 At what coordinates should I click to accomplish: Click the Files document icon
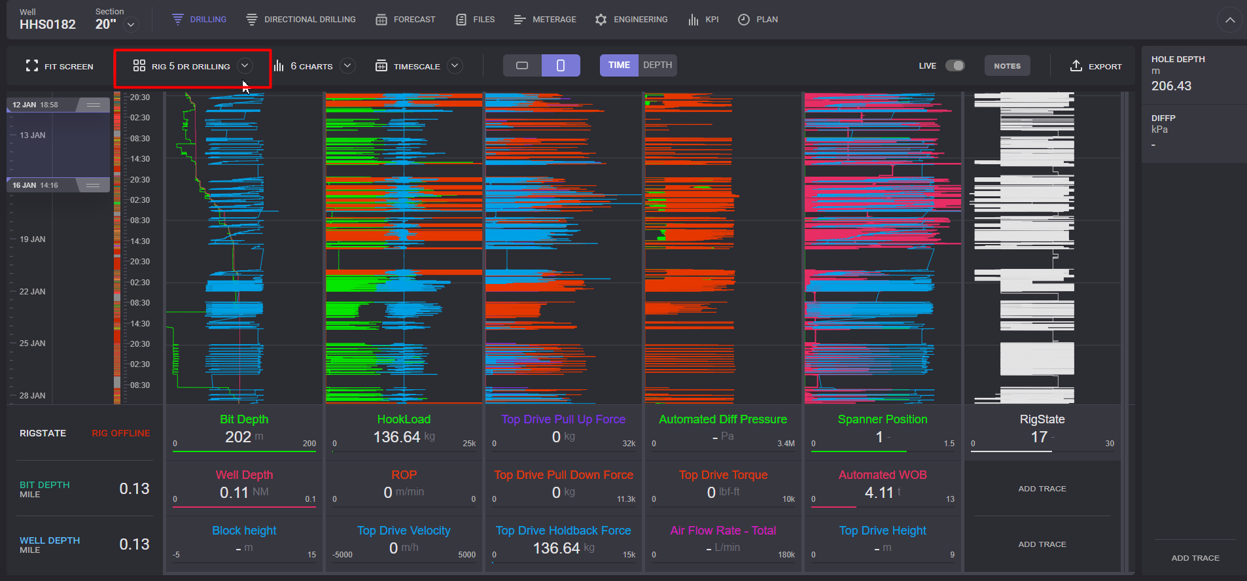pyautogui.click(x=461, y=20)
